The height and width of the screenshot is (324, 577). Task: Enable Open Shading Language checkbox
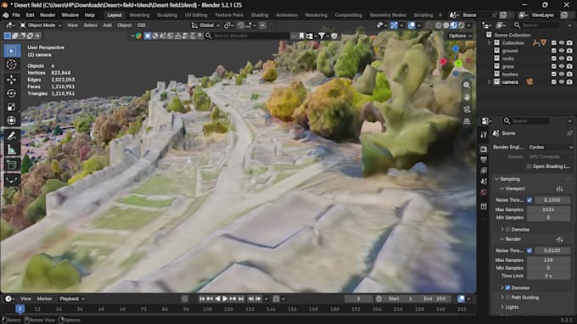(x=529, y=166)
